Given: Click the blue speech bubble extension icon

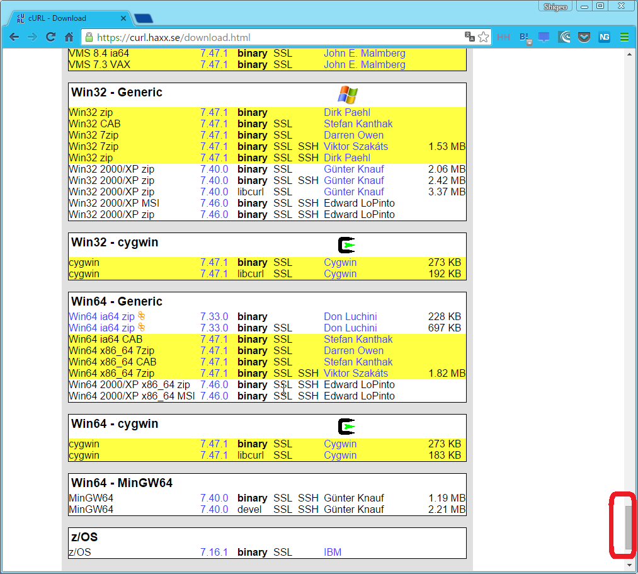Looking at the screenshot, I should pyautogui.click(x=544, y=37).
